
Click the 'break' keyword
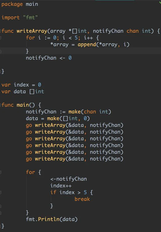pyautogui.click(x=82, y=199)
